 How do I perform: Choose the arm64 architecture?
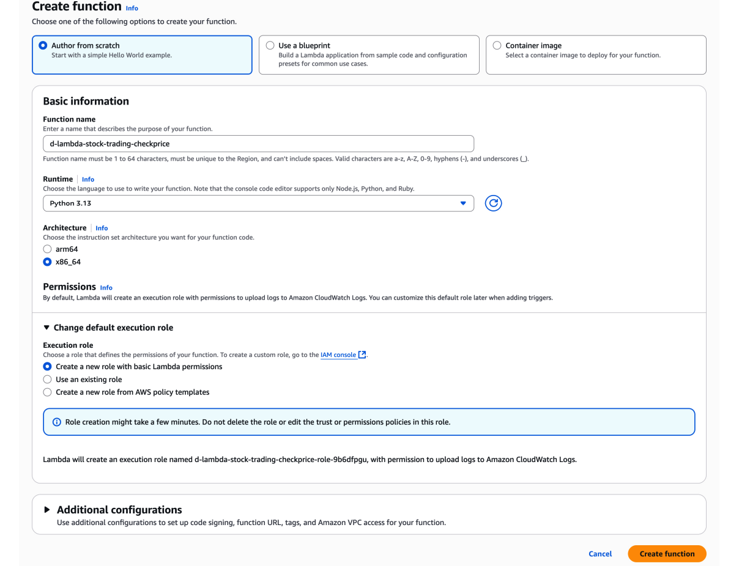pyautogui.click(x=47, y=249)
